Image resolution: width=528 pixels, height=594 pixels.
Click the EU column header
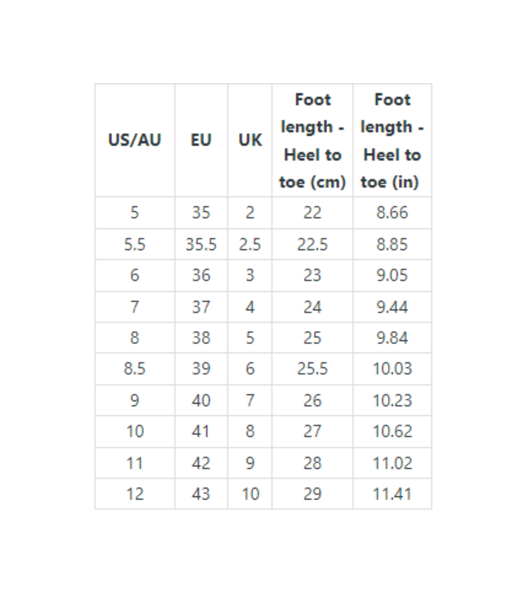point(201,140)
